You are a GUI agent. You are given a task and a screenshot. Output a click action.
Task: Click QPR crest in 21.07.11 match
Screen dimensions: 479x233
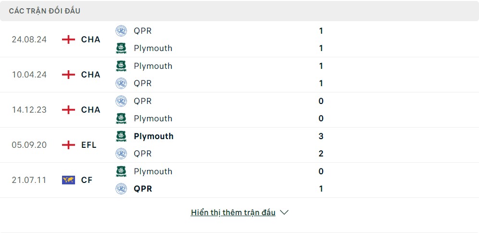[121, 189]
